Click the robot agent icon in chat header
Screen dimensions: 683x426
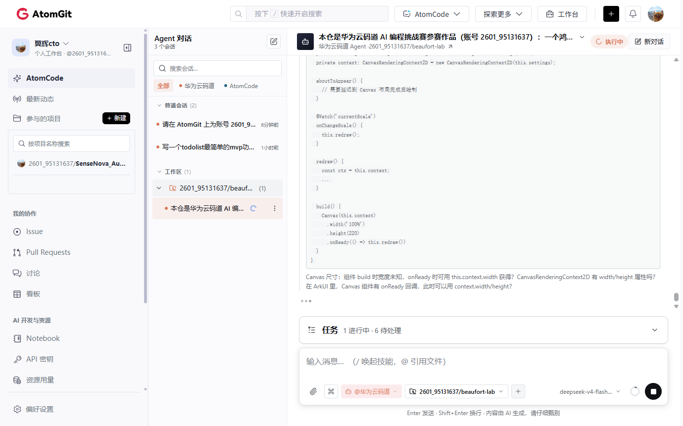pos(305,42)
